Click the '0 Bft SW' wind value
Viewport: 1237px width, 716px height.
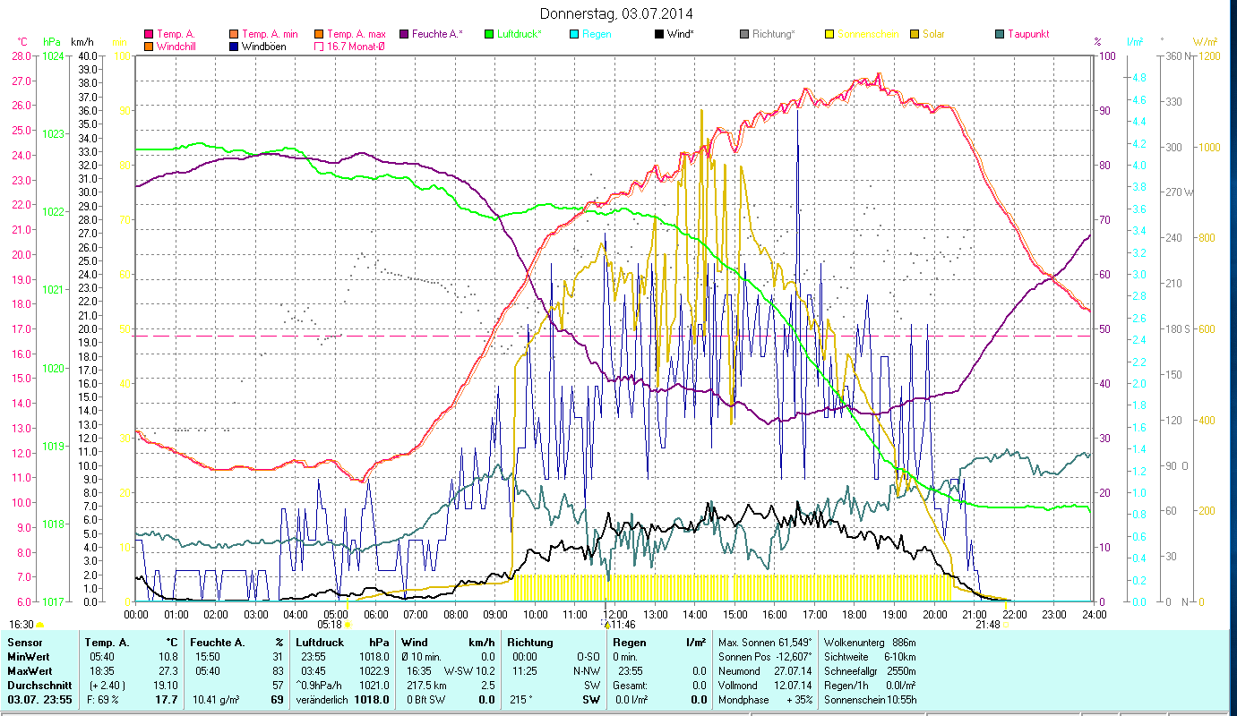tap(427, 699)
